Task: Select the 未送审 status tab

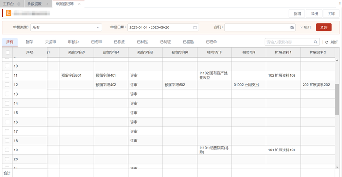Action: [50, 42]
